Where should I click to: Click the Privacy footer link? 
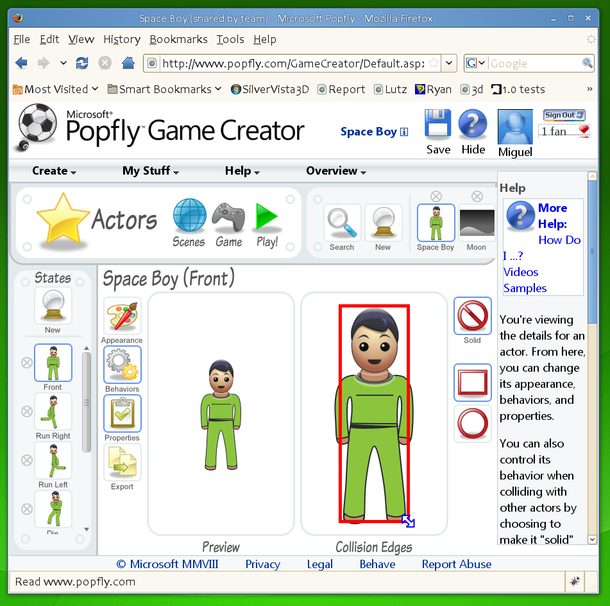[x=262, y=564]
